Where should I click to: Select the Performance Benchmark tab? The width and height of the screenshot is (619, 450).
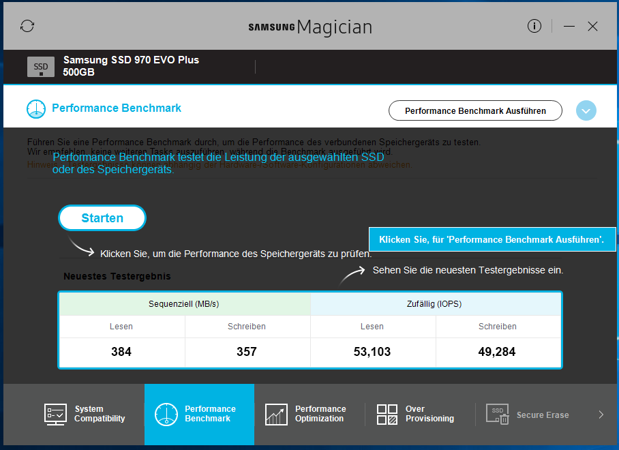199,414
